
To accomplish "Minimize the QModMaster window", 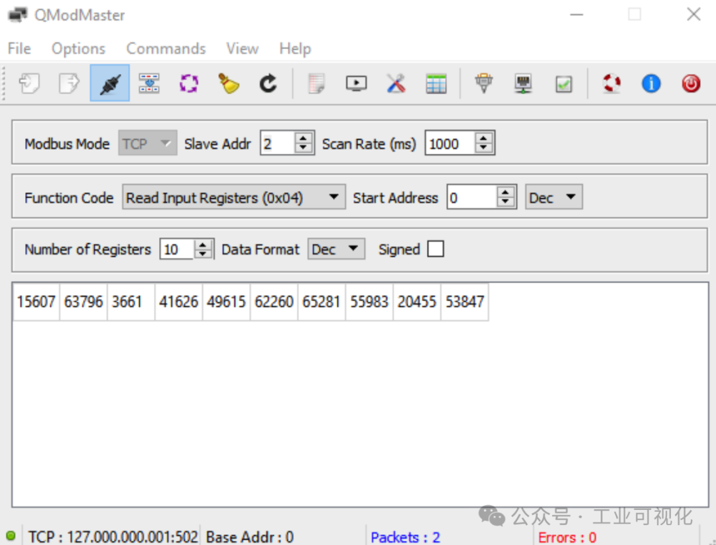I will pyautogui.click(x=577, y=15).
